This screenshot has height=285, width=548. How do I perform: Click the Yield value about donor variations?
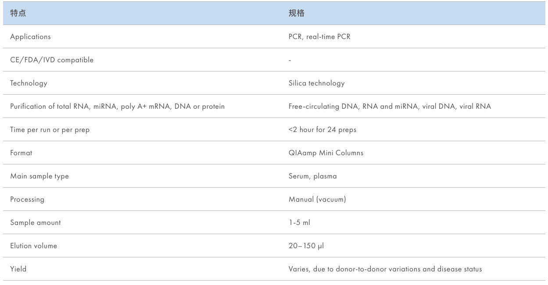(x=385, y=269)
